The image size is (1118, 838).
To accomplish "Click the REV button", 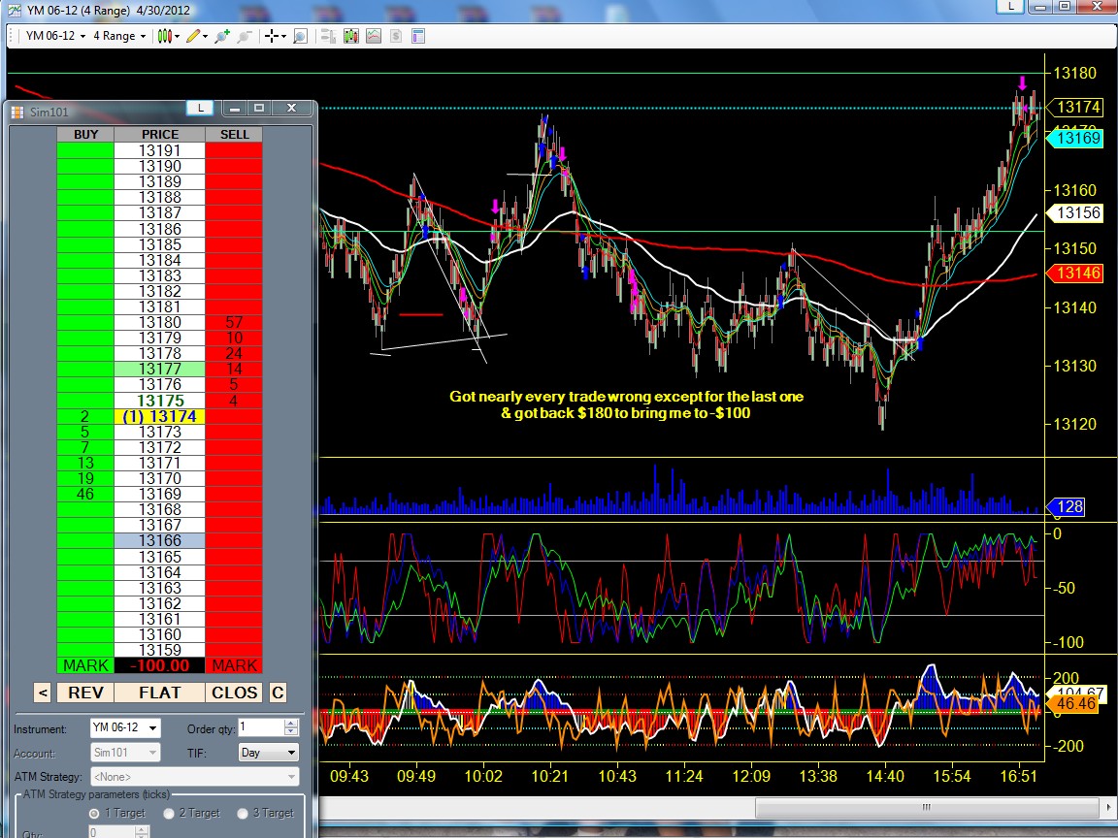I will click(85, 693).
